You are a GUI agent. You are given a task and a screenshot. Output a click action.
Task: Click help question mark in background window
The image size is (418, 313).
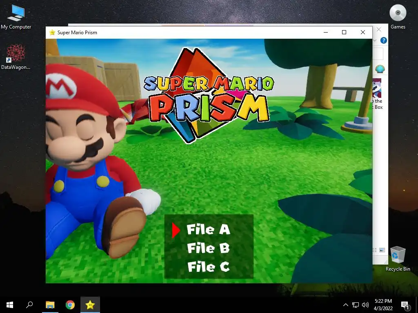(x=383, y=40)
